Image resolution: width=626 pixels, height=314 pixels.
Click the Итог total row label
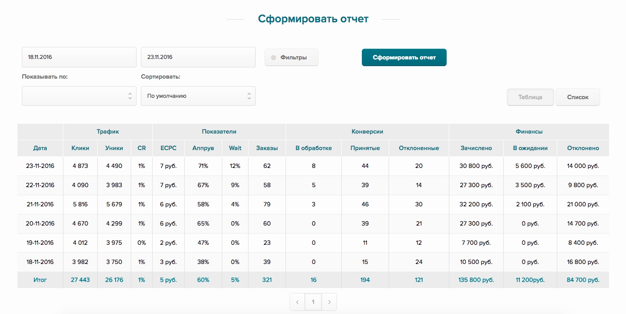[40, 280]
